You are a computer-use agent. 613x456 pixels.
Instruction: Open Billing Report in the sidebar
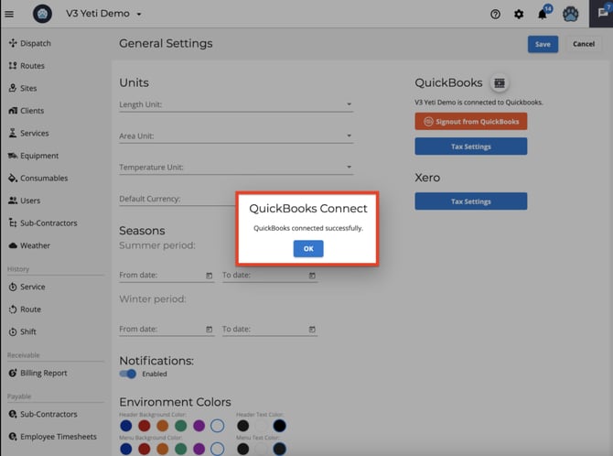pos(43,373)
